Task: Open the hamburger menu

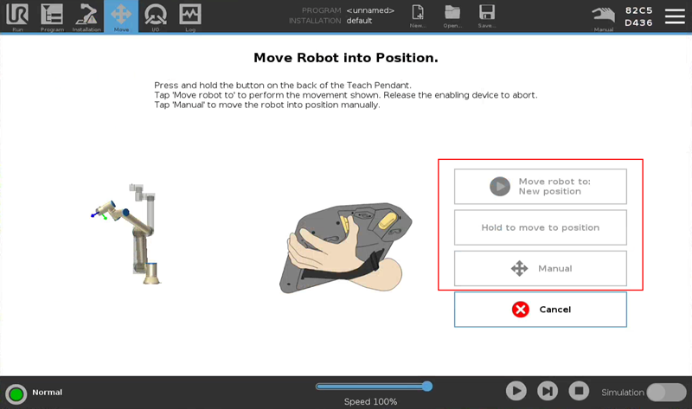Action: coord(675,16)
